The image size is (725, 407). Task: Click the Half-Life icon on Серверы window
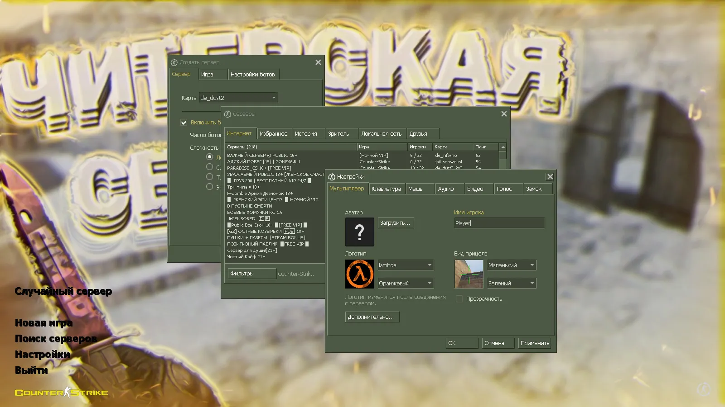[228, 114]
